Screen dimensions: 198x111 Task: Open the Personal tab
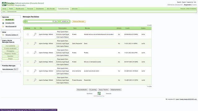30,9
